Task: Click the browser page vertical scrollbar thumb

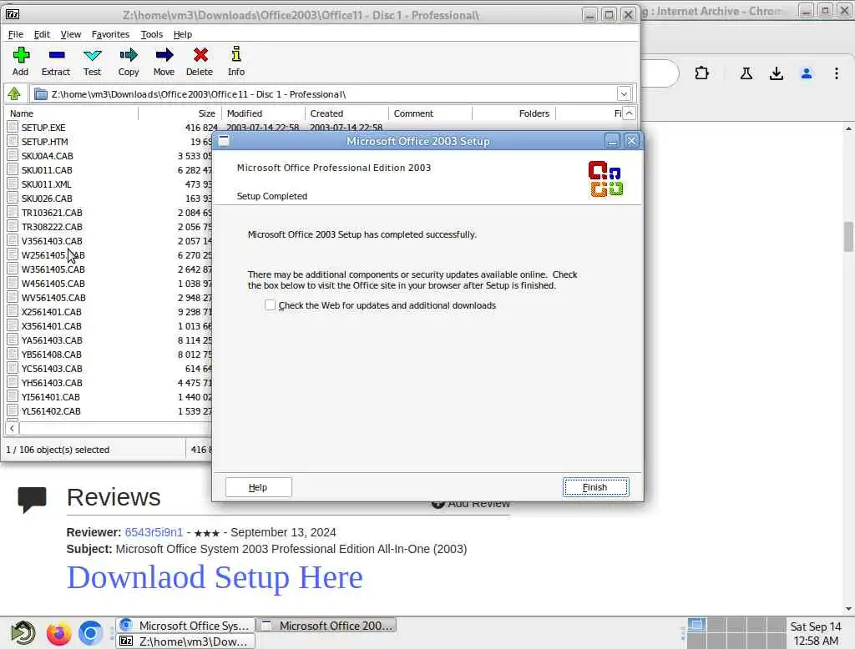Action: 848,237
